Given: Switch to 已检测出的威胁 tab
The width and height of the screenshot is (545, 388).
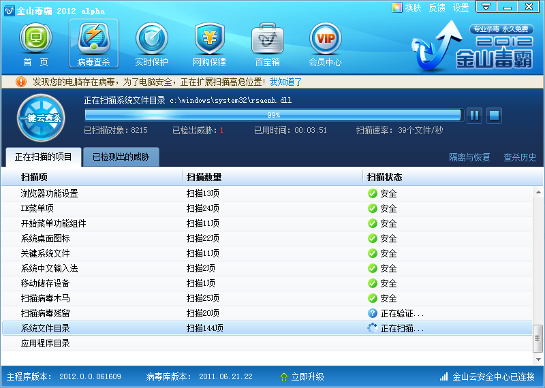Looking at the screenshot, I should (121, 157).
